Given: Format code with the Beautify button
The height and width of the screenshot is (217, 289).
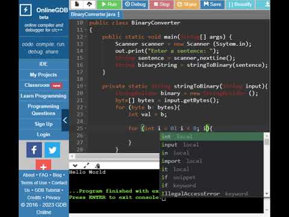Looking at the screenshot, I should tap(240, 4).
